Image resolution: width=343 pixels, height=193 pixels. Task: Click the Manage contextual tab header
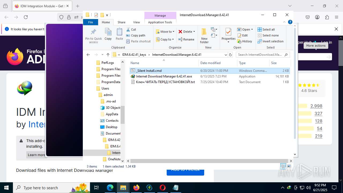click(x=160, y=16)
